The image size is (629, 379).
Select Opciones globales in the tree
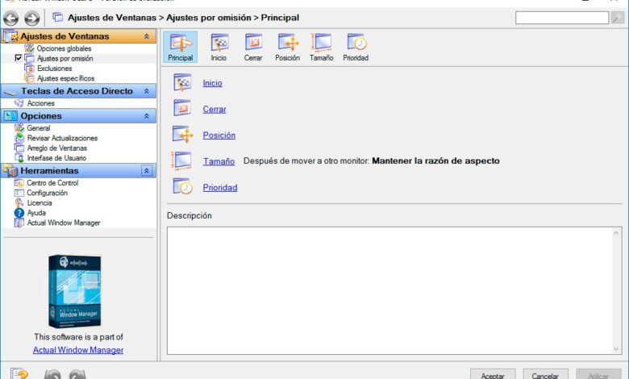[x=64, y=48]
